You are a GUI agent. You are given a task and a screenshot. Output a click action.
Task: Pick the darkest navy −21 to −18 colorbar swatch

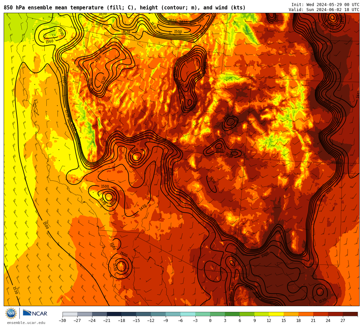point(114,314)
